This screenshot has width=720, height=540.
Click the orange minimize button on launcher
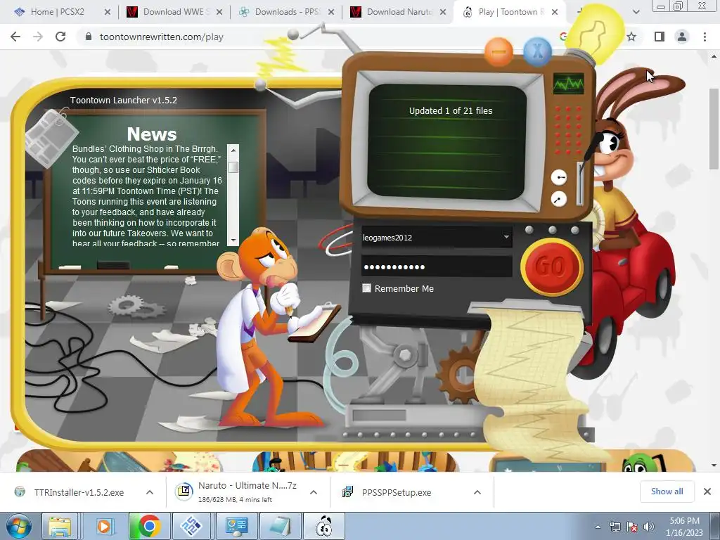[499, 51]
